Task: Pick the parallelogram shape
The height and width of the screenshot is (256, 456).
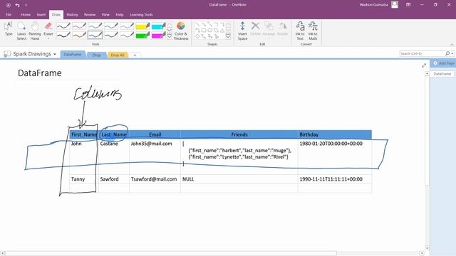Action: pyautogui.click(x=216, y=31)
